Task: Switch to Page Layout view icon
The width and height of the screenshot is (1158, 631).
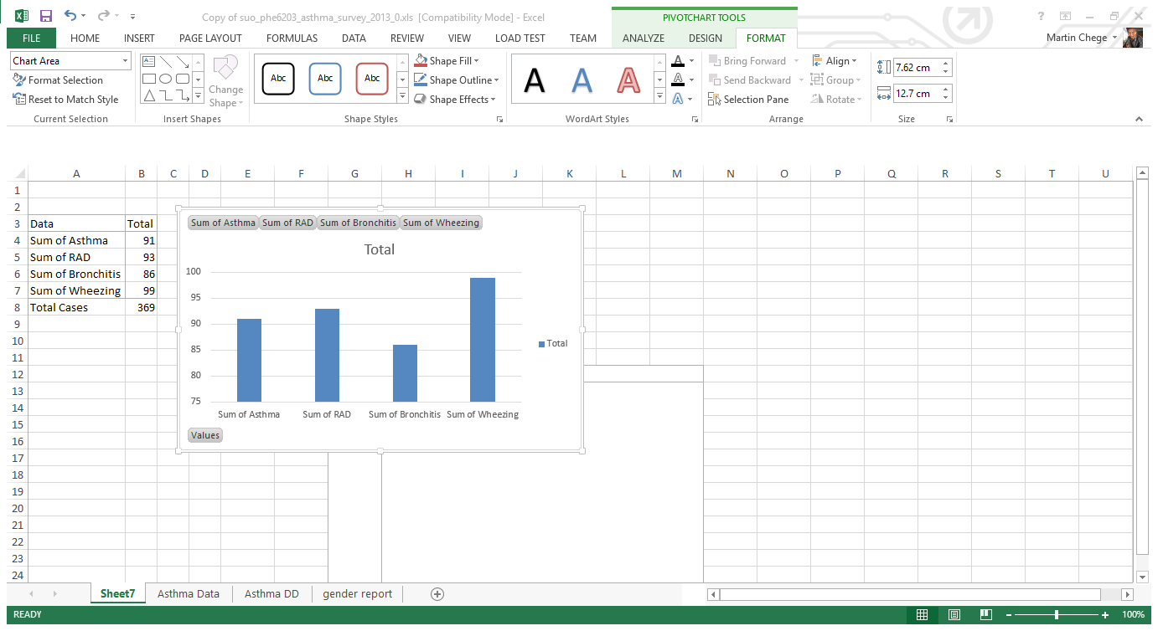Action: 954,615
